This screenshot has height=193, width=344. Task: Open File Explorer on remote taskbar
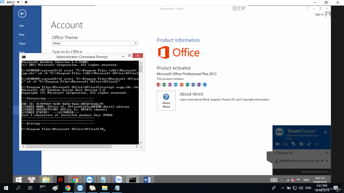[46, 180]
